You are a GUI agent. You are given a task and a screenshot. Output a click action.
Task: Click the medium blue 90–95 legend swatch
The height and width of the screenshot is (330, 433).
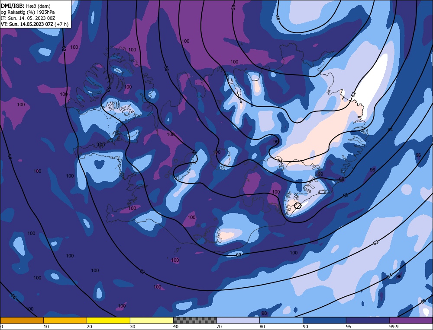tap(324, 320)
